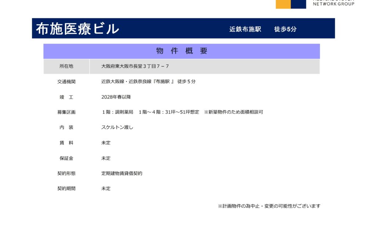Image resolution: width=367 pixels, height=235 pixels.
Task: Click the 2028年春以降 completion date
Action: (116, 97)
